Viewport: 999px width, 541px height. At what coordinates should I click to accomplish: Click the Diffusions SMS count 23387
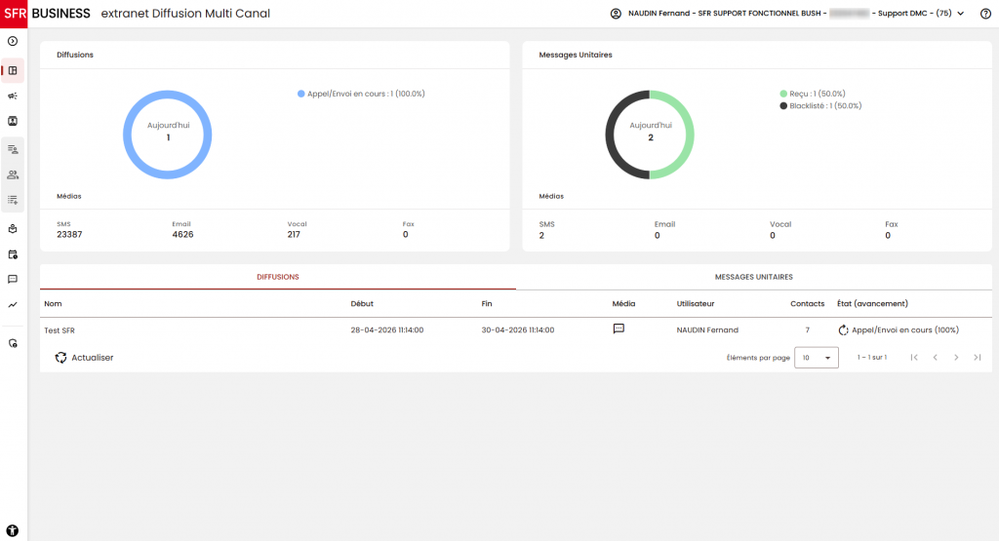(69, 234)
